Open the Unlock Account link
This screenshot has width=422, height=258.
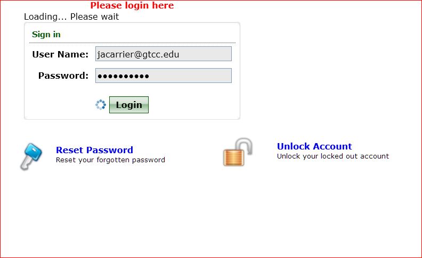pos(314,146)
